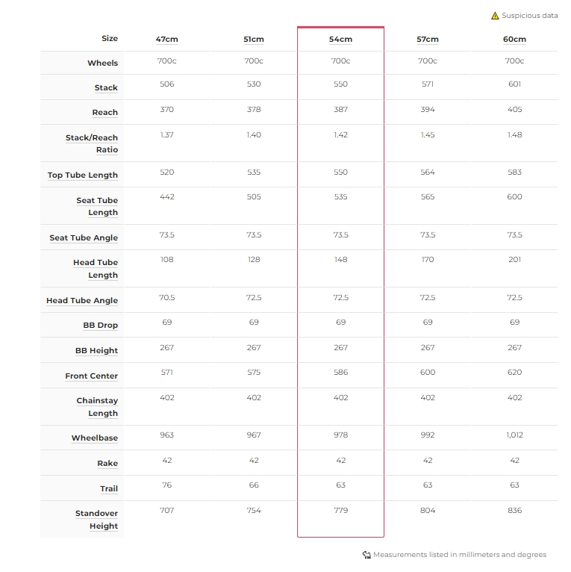
Task: Select the 47cm size column header
Action: click(x=167, y=40)
